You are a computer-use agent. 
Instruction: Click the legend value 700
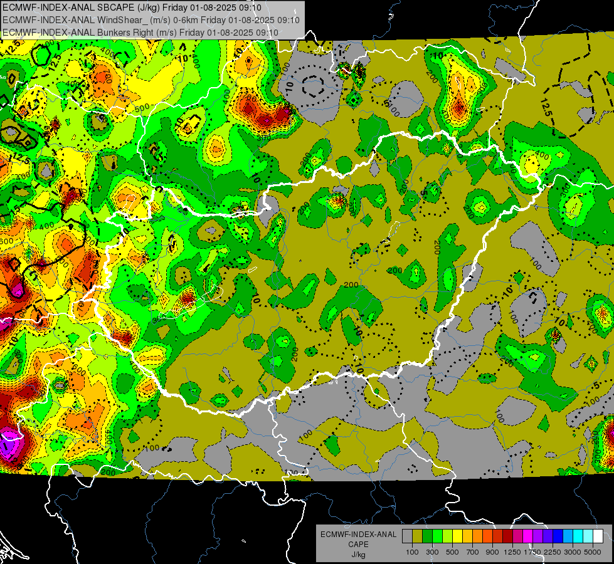point(473,552)
